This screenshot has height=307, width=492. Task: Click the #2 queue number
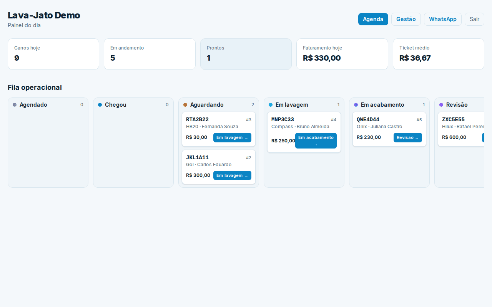coord(249,158)
